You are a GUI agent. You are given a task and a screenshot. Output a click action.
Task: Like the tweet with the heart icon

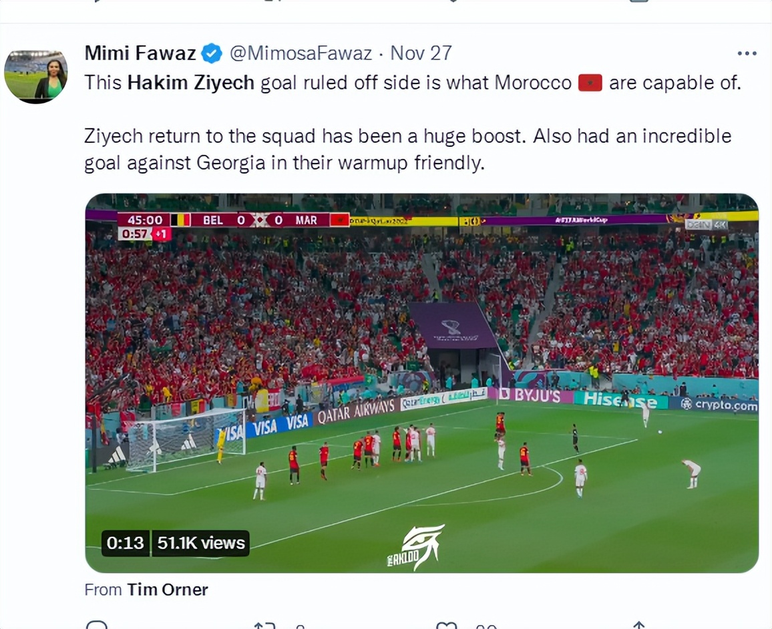click(447, 625)
